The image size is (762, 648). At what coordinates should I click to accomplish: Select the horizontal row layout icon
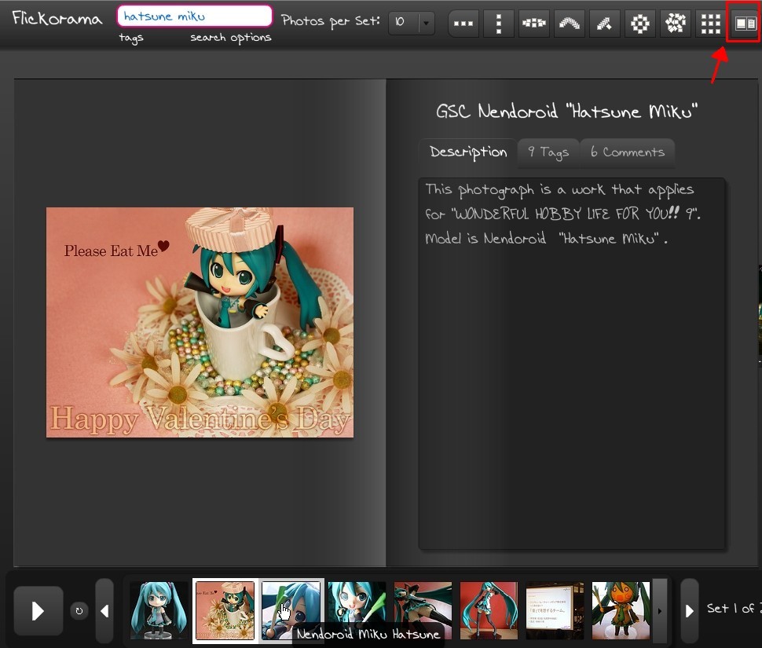(463, 23)
